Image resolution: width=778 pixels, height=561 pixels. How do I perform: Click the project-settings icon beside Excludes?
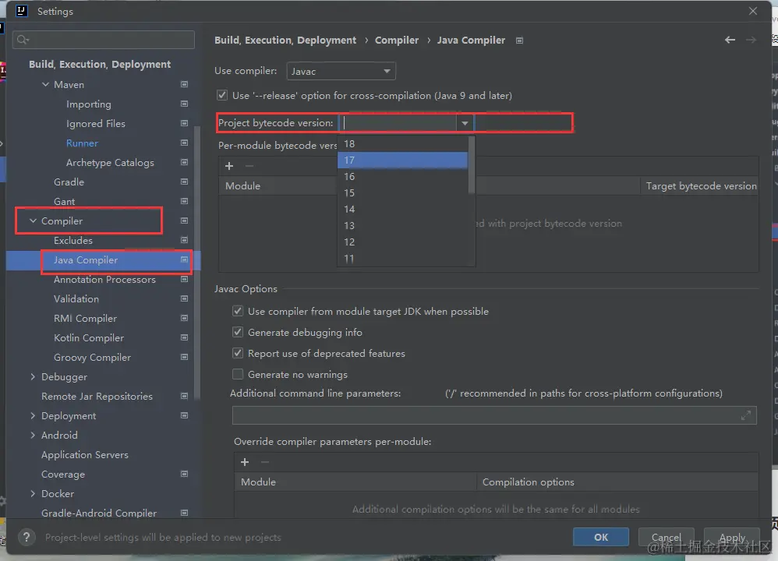coord(184,240)
